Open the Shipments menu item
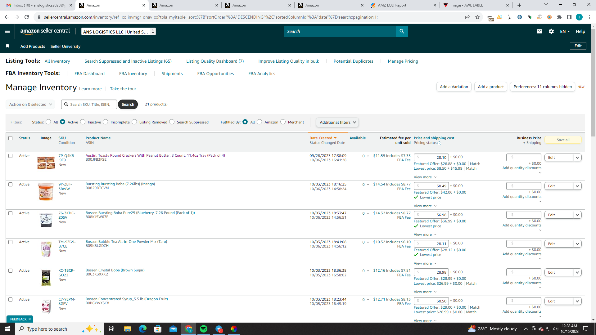Viewport: 596px width, 335px height. pyautogui.click(x=172, y=74)
